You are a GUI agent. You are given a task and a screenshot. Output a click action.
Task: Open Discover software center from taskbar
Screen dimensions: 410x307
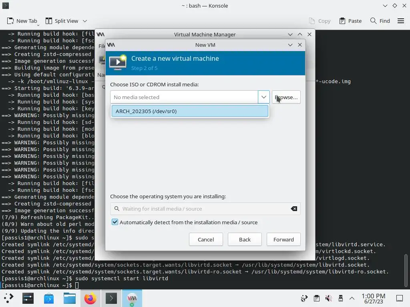coord(48,298)
